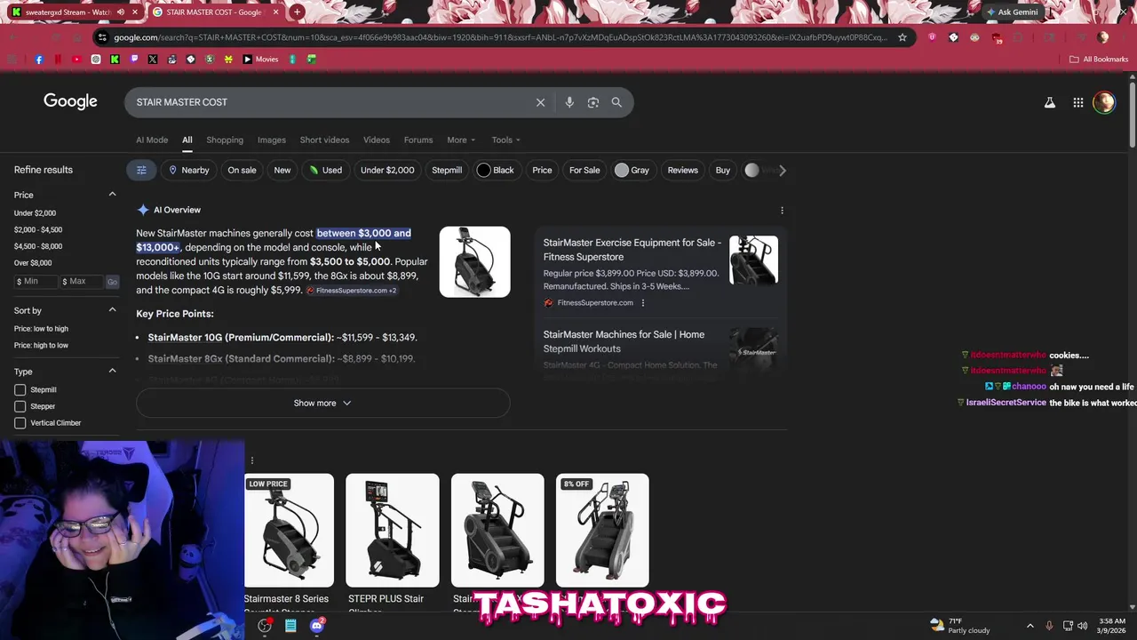Image resolution: width=1137 pixels, height=640 pixels.
Task: Select the Black color filter chip
Action: click(x=496, y=171)
